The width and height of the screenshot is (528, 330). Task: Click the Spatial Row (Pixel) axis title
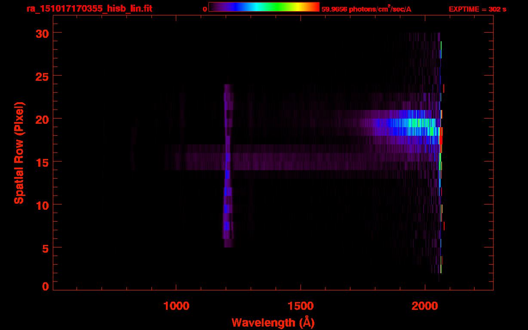pos(19,153)
